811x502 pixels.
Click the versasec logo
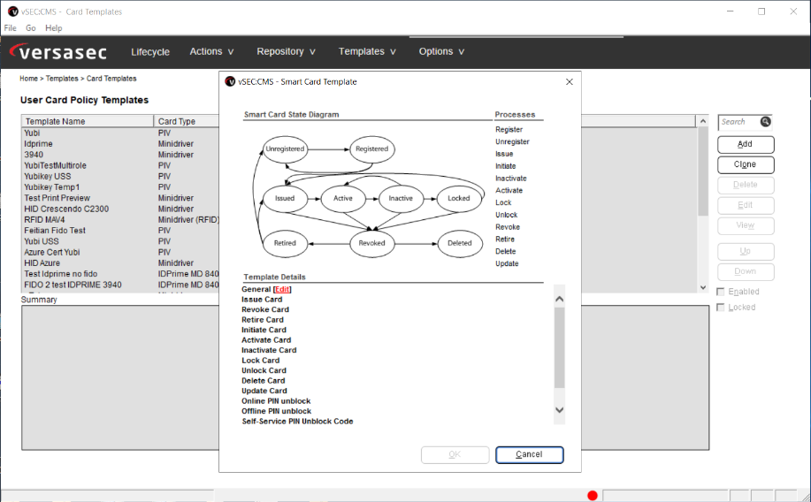click(x=58, y=51)
